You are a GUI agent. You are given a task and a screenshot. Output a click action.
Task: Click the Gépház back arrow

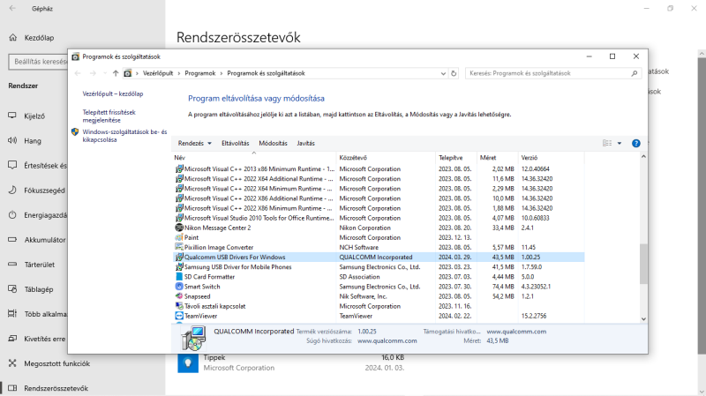(x=12, y=9)
